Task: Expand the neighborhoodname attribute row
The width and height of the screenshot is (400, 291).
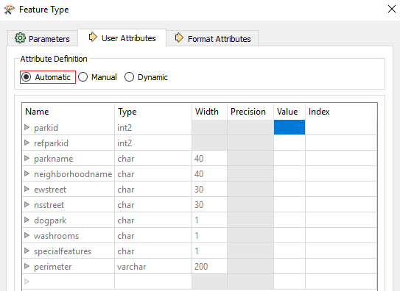Action: (27, 173)
